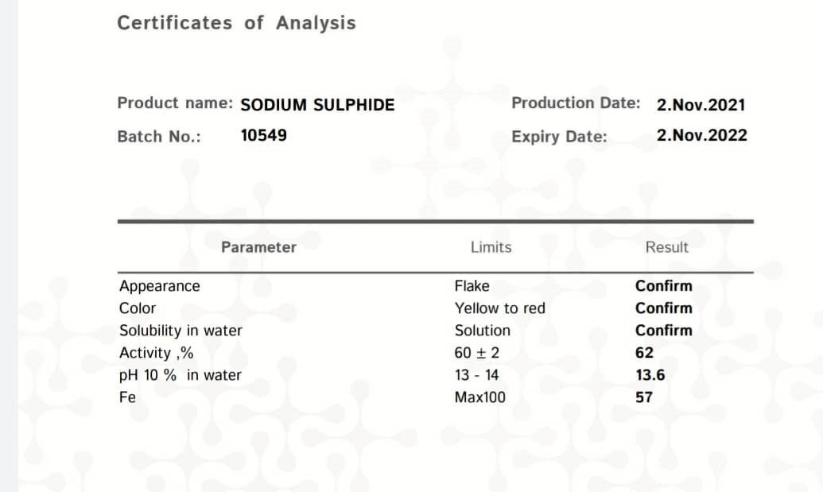Select the production date 2.Nov.2021
Screen dimensions: 823x492
(701, 105)
